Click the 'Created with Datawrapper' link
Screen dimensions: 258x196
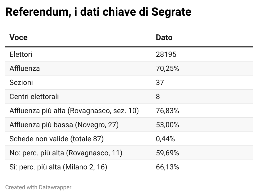point(38,187)
